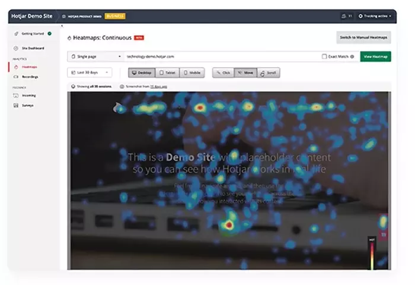Screen dimensions: 415x285
Task: Click the Surveys icon in sidebar
Action: point(16,105)
